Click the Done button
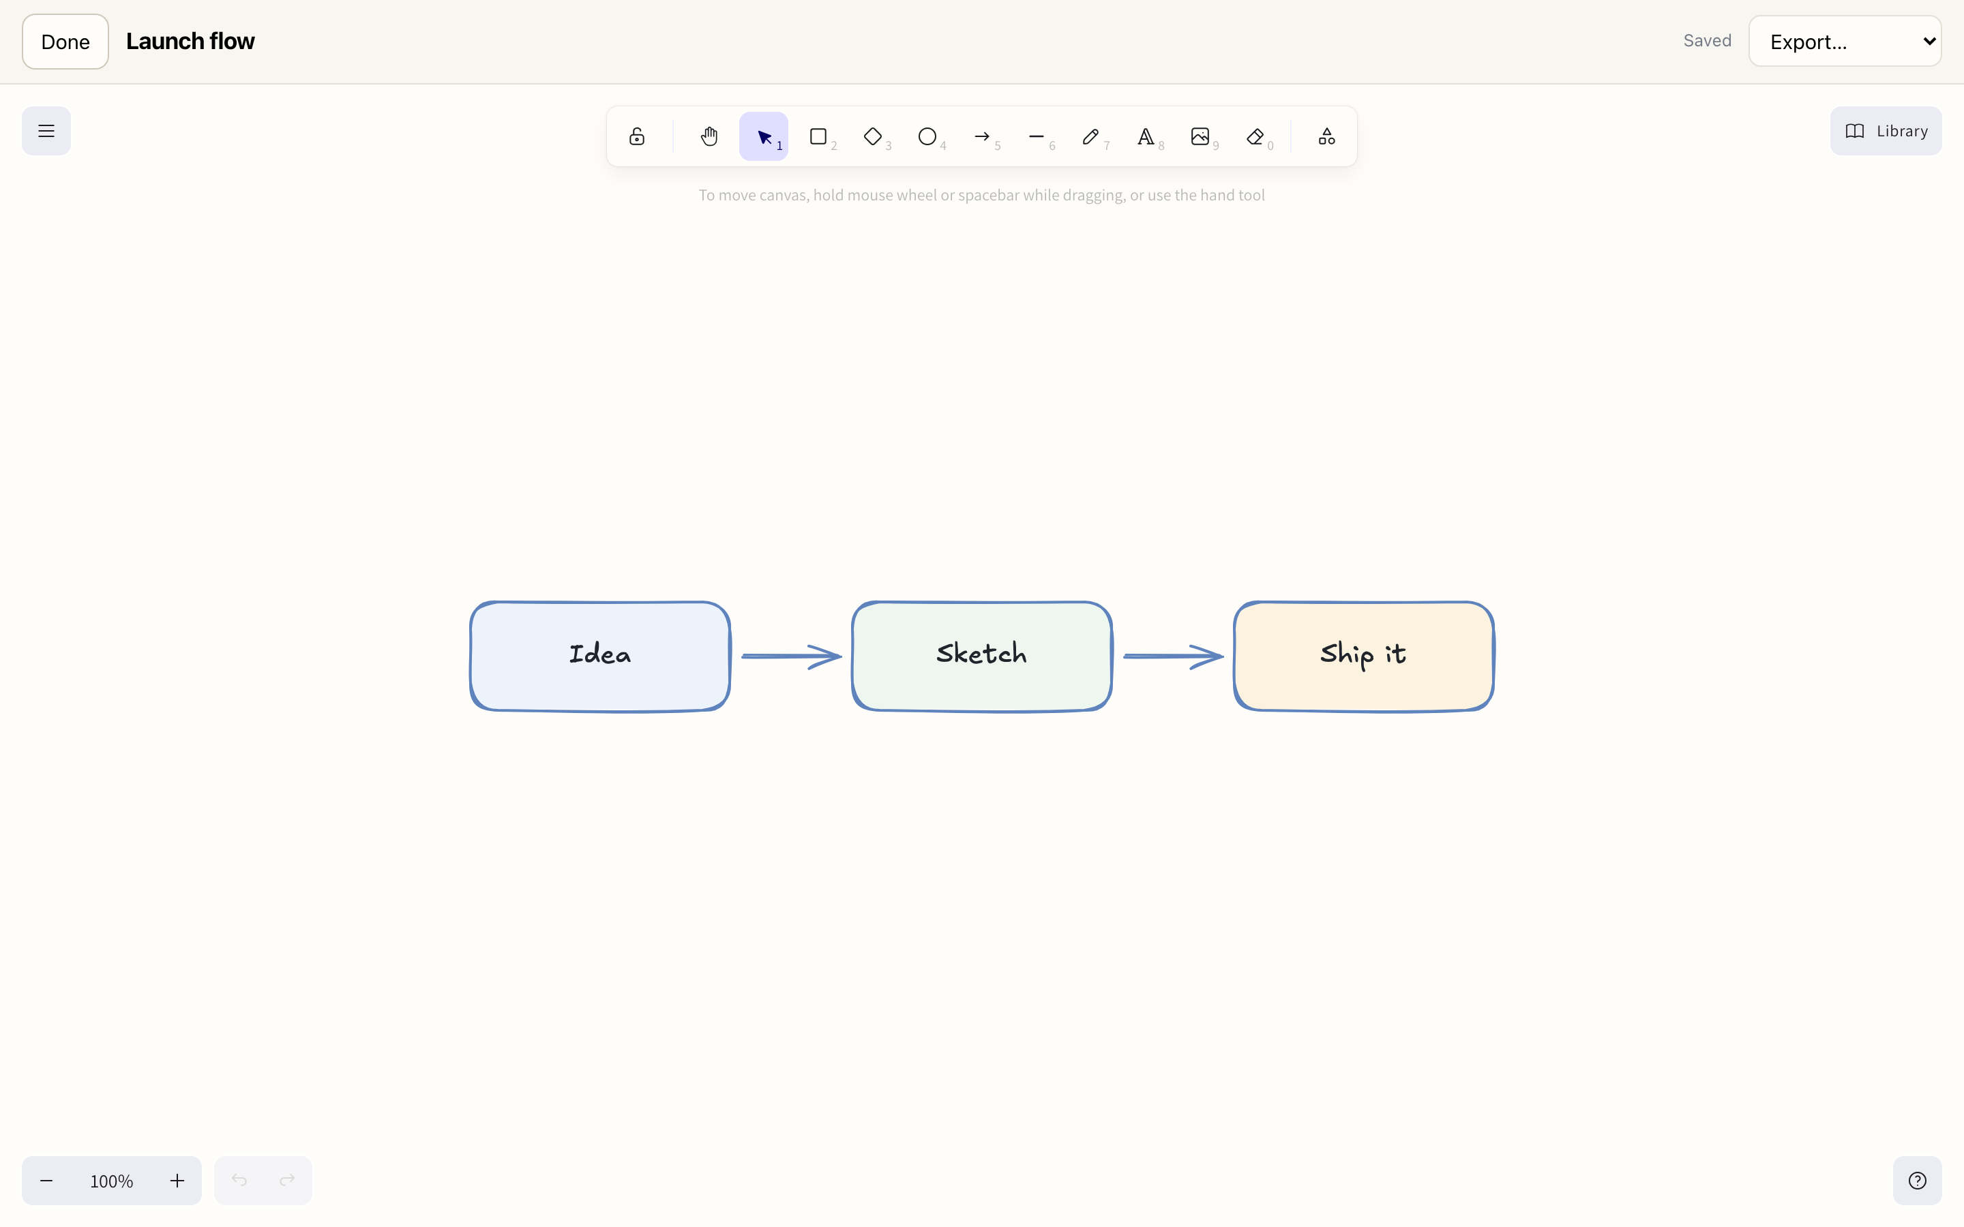The image size is (1964, 1227). point(65,42)
